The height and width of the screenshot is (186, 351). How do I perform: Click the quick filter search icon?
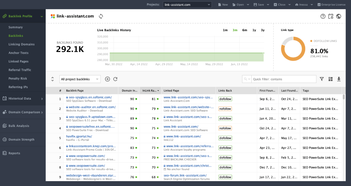click(x=245, y=79)
